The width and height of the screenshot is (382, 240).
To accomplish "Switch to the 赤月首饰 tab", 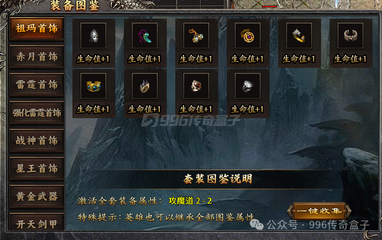I will (x=36, y=56).
